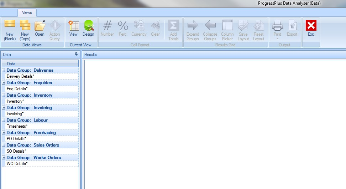The image size is (346, 189).
Task: Open an existing data view
Action: tap(40, 29)
